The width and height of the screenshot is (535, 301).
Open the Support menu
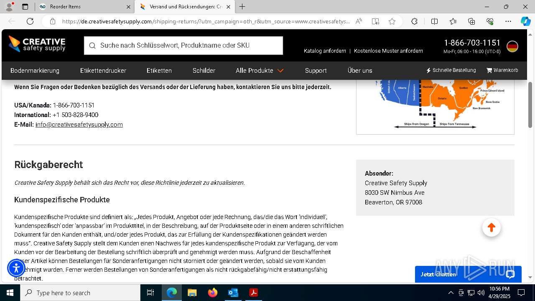(316, 71)
